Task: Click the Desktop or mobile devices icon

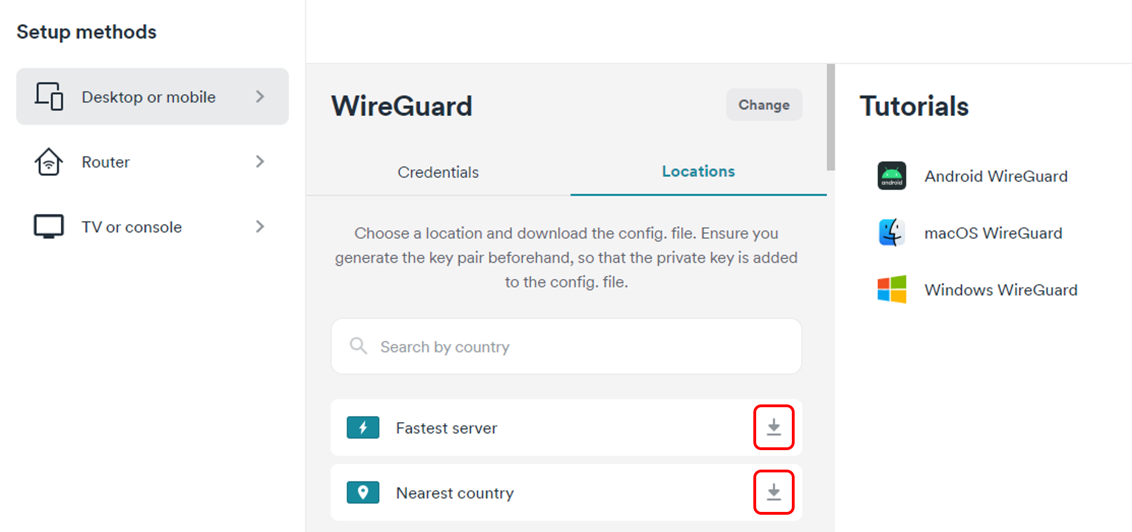Action: pos(49,96)
